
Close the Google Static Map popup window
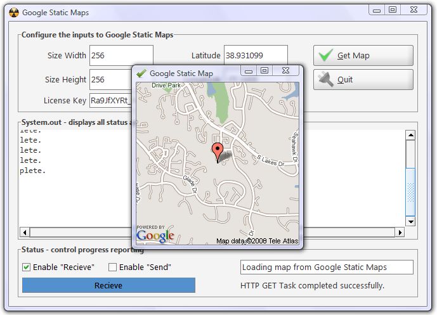click(x=285, y=71)
